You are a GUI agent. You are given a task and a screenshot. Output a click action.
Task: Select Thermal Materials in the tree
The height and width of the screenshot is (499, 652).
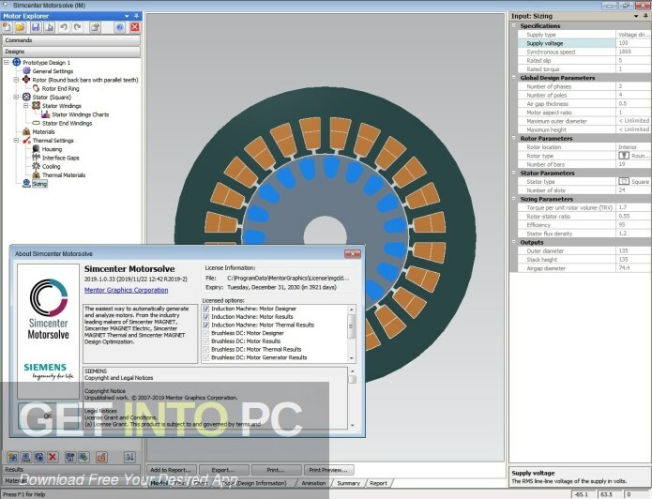click(63, 175)
